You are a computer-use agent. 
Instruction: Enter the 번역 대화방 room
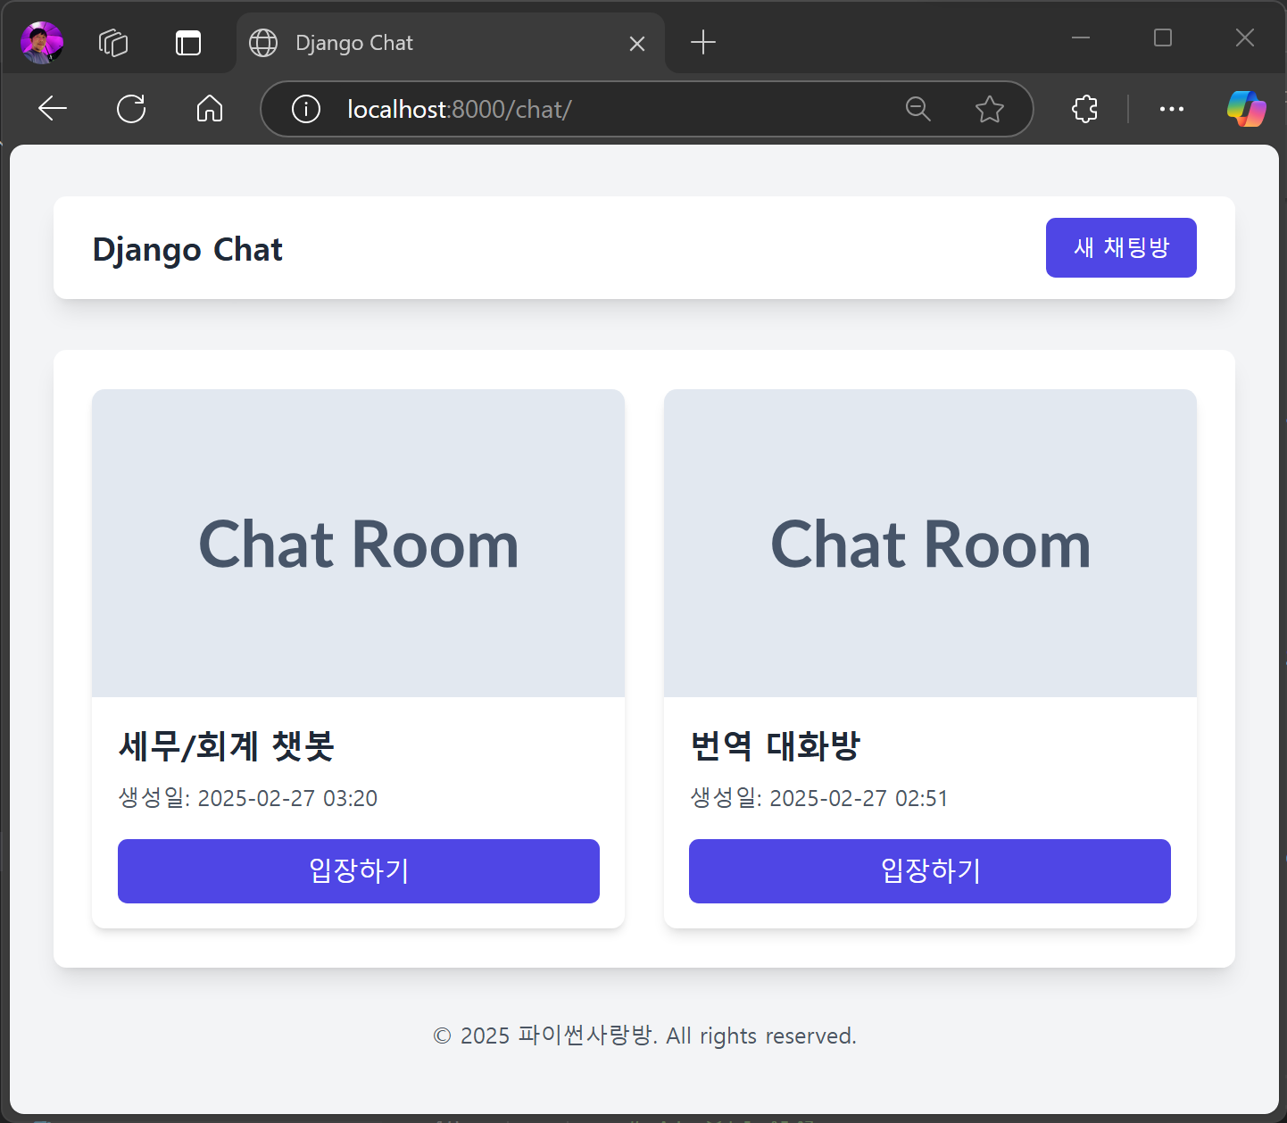(x=929, y=870)
